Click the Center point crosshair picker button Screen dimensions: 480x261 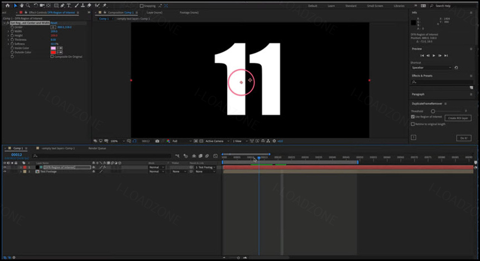point(53,27)
